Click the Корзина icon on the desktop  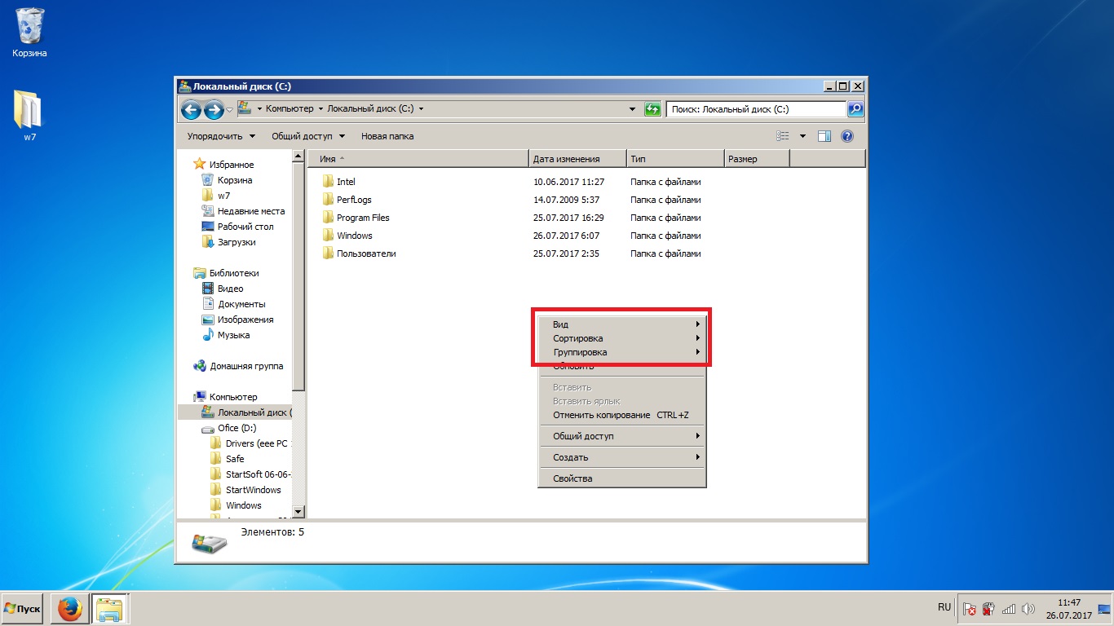[29, 33]
